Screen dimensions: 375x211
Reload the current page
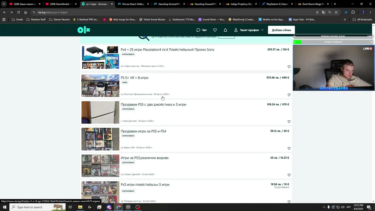(18, 12)
